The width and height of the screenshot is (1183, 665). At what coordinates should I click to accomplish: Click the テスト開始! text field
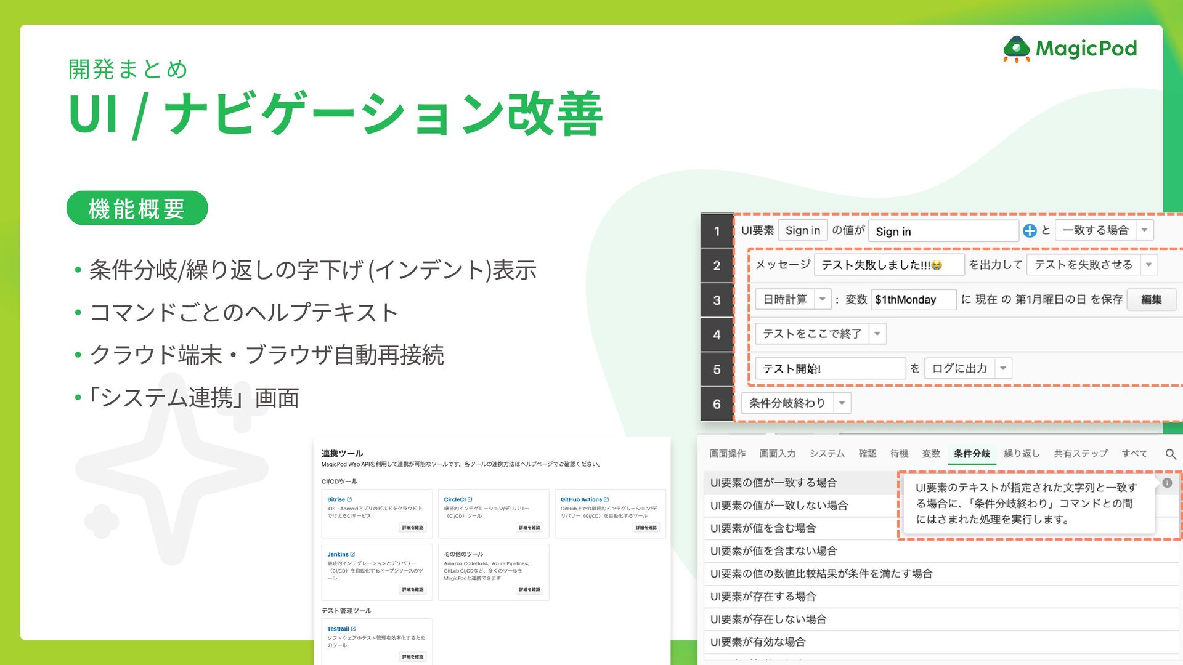[831, 368]
